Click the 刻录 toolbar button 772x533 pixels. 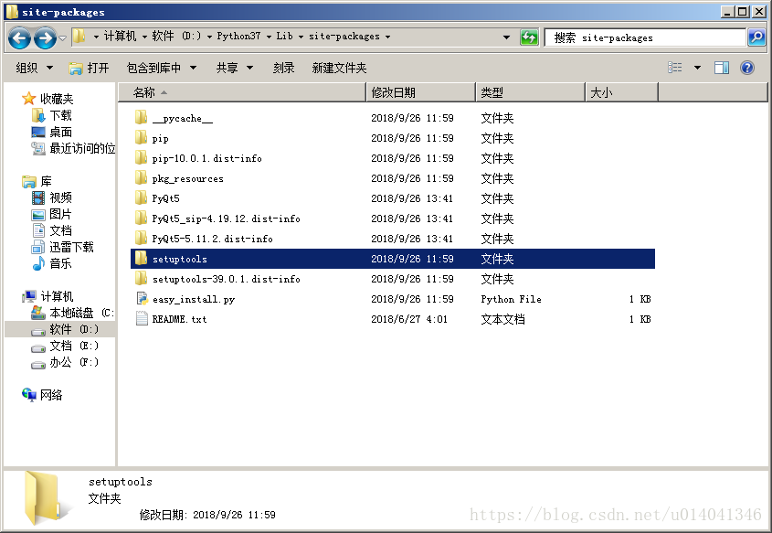coord(283,68)
